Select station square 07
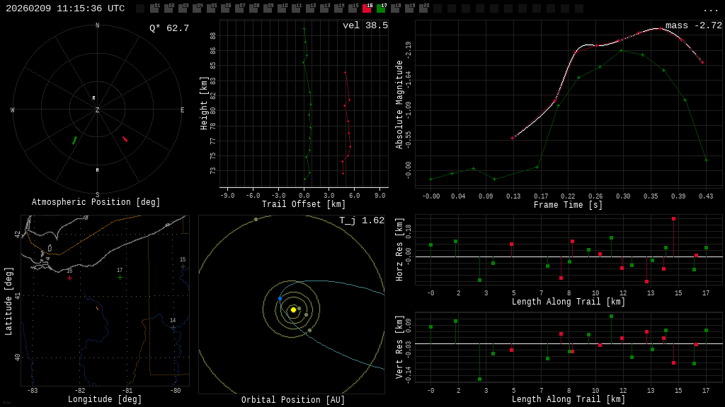Viewport: 725px width, 407px height. click(239, 8)
